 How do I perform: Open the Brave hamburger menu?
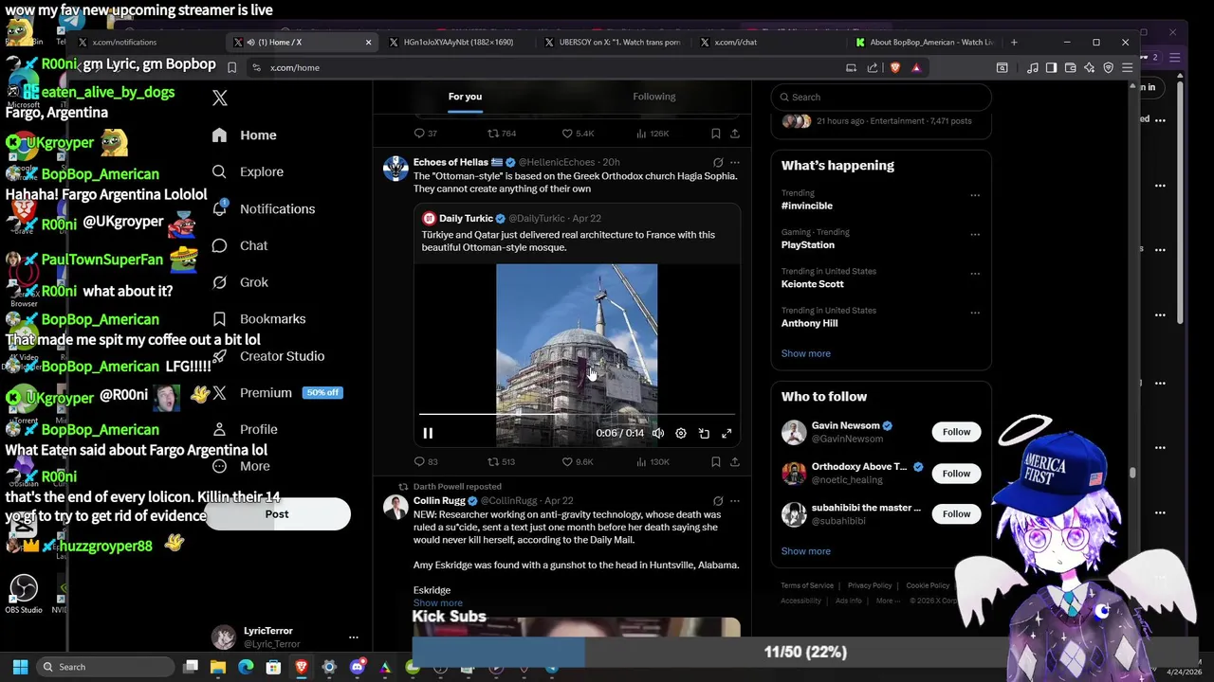click(1127, 67)
